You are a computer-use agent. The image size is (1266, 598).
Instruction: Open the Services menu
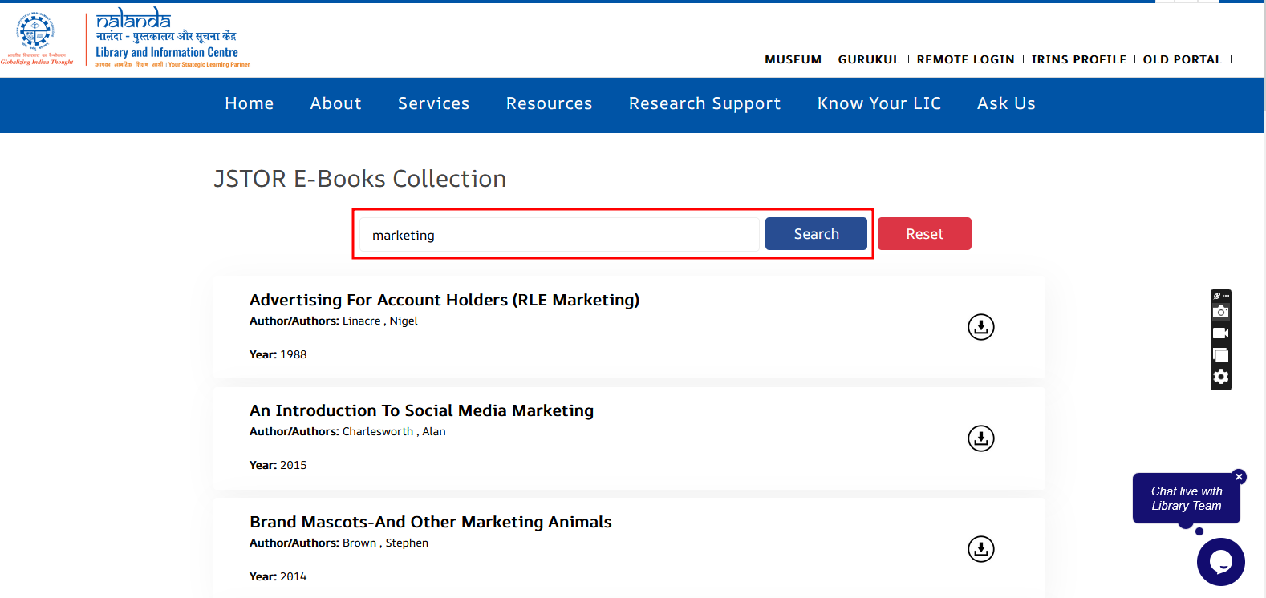pos(433,103)
